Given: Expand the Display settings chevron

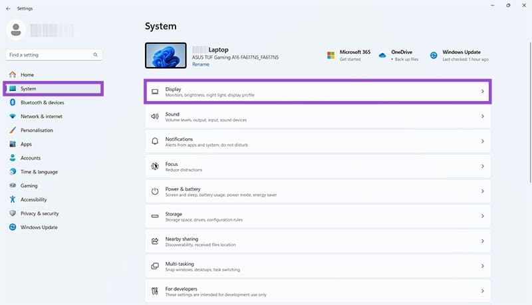Looking at the screenshot, I should pyautogui.click(x=482, y=92).
